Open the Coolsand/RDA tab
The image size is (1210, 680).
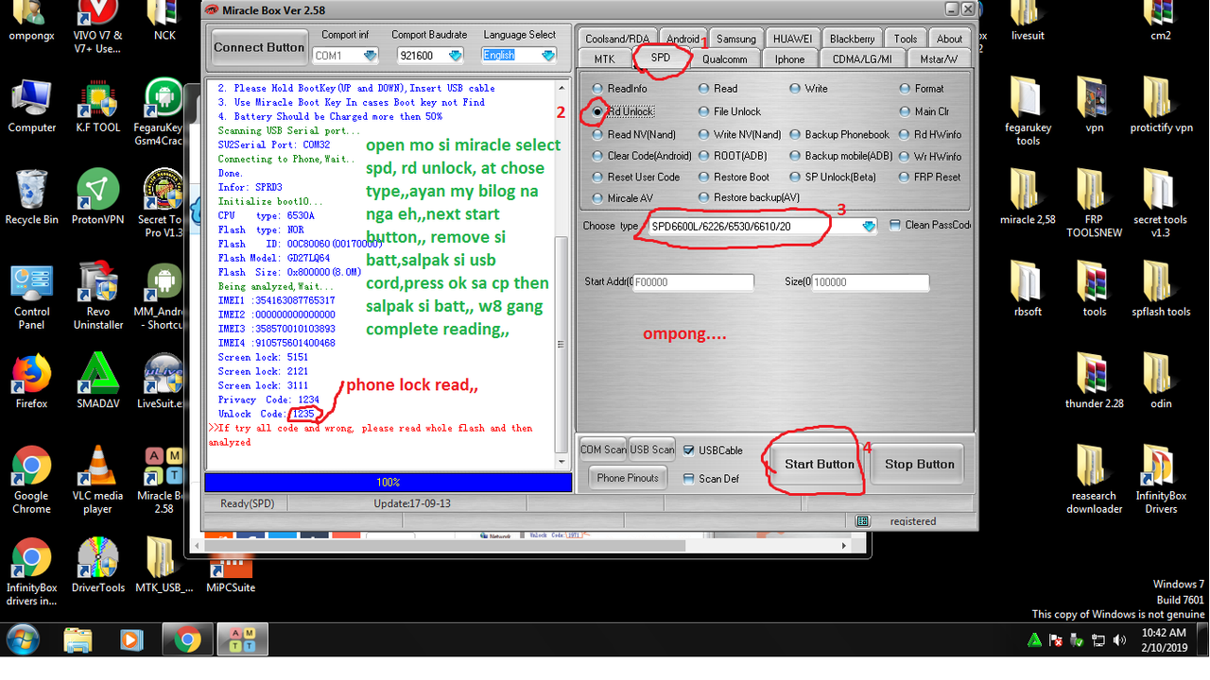[616, 39]
